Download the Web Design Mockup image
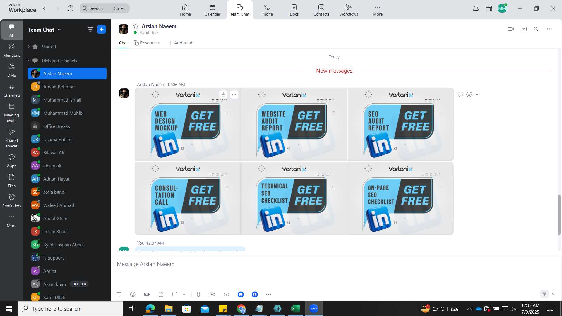 click(223, 95)
